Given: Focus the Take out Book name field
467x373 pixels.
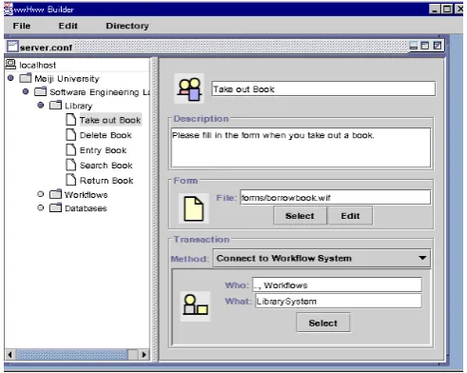Looking at the screenshot, I should [323, 88].
